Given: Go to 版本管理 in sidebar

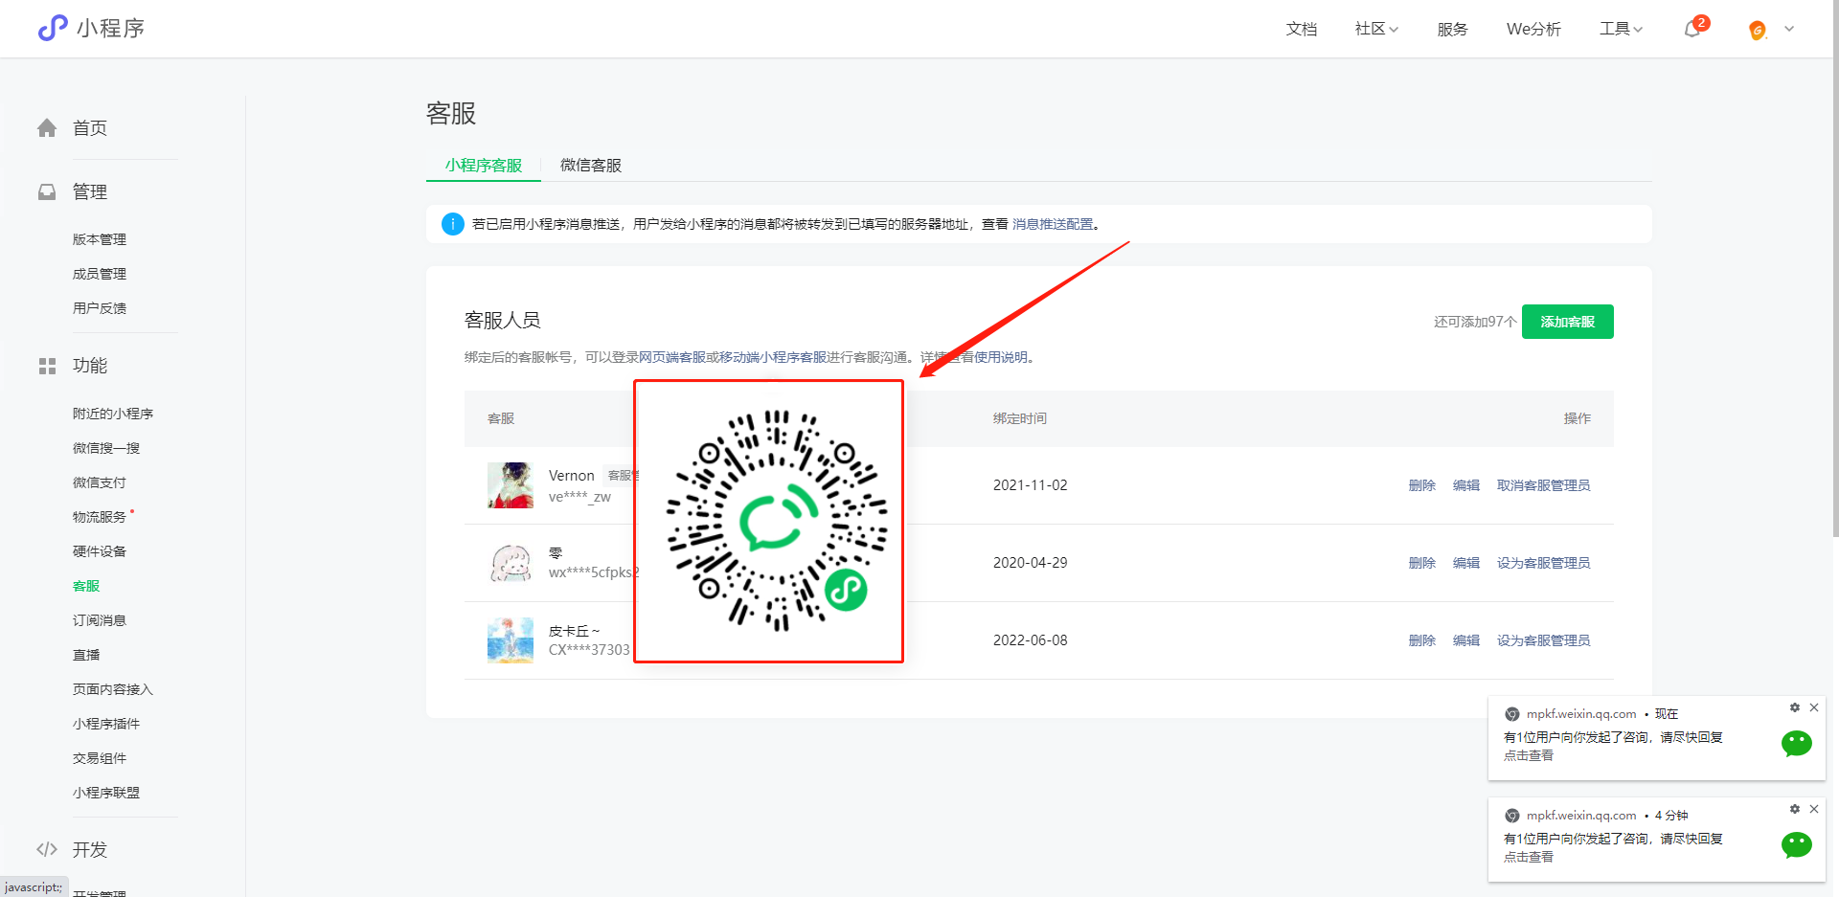Looking at the screenshot, I should tap(100, 239).
